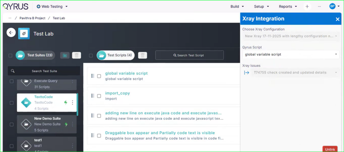Image resolution: width=344 pixels, height=152 pixels.
Task: Click the Xray issue link arrow icon
Action: pos(247,73)
